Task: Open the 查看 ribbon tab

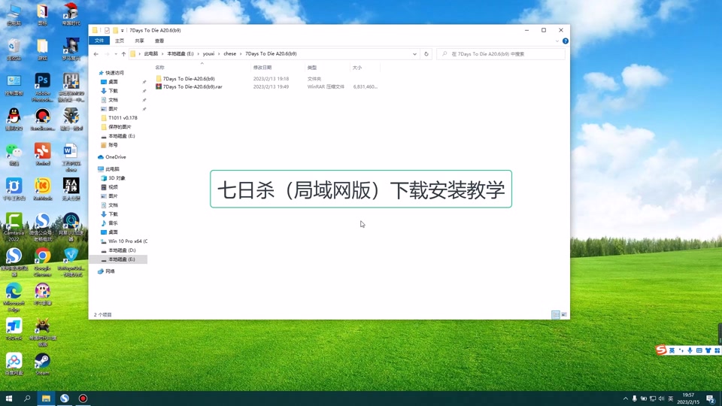Action: [159, 41]
